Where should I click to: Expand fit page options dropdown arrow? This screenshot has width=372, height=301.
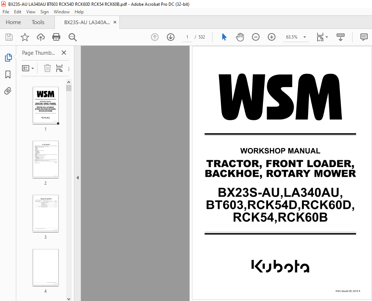click(x=327, y=37)
